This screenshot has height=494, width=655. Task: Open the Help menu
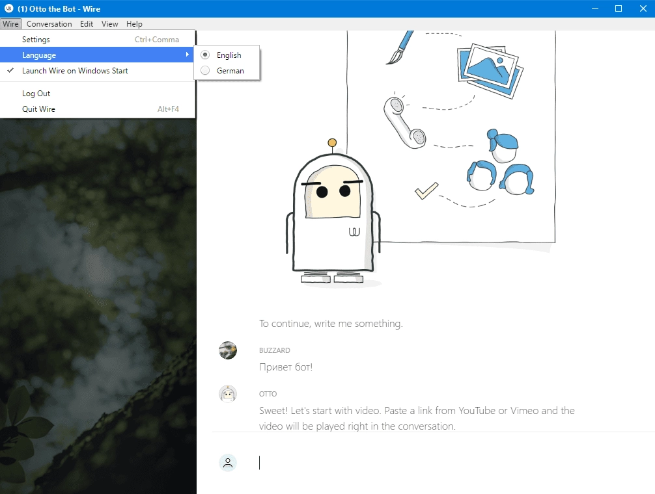pyautogui.click(x=134, y=24)
